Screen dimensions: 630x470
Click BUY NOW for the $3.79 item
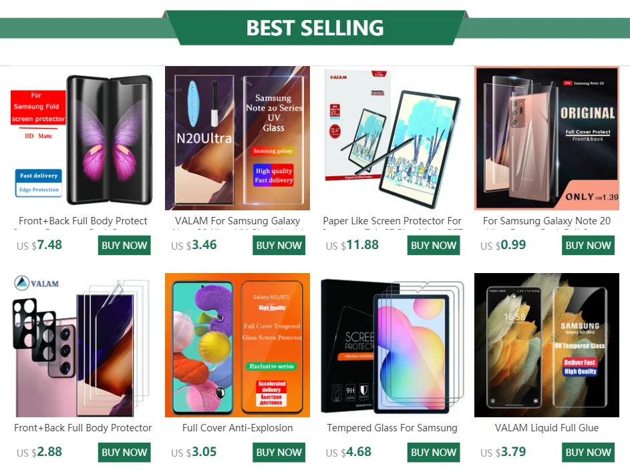click(x=588, y=453)
